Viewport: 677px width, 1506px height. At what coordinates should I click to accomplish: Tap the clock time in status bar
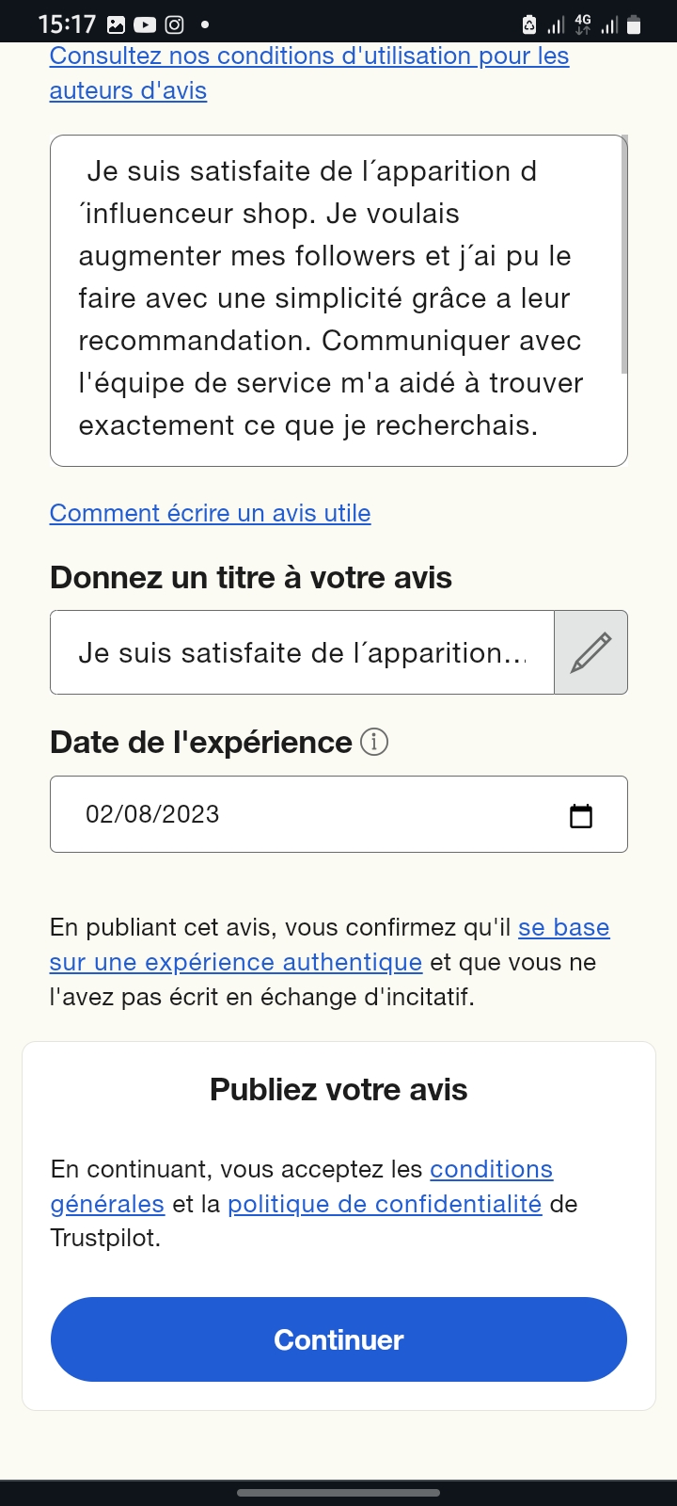click(67, 24)
